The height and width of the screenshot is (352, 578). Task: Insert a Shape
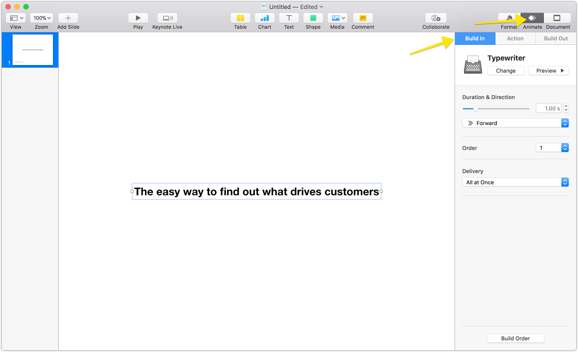(313, 18)
